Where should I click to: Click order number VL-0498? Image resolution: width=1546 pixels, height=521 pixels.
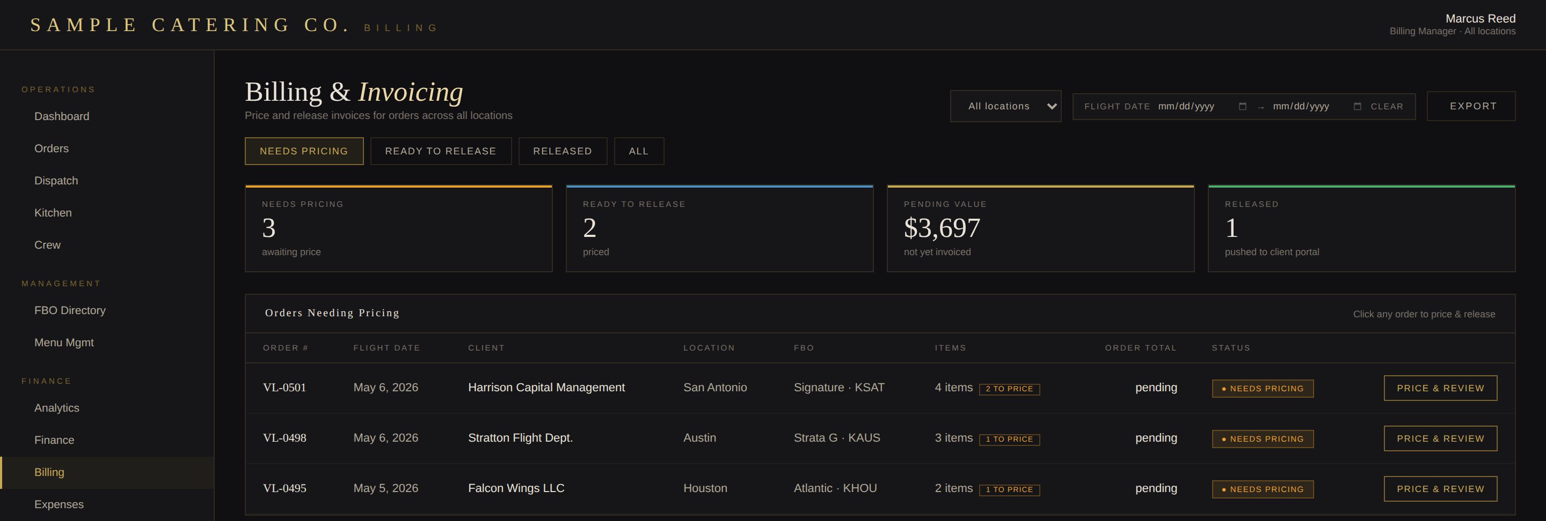click(x=285, y=438)
